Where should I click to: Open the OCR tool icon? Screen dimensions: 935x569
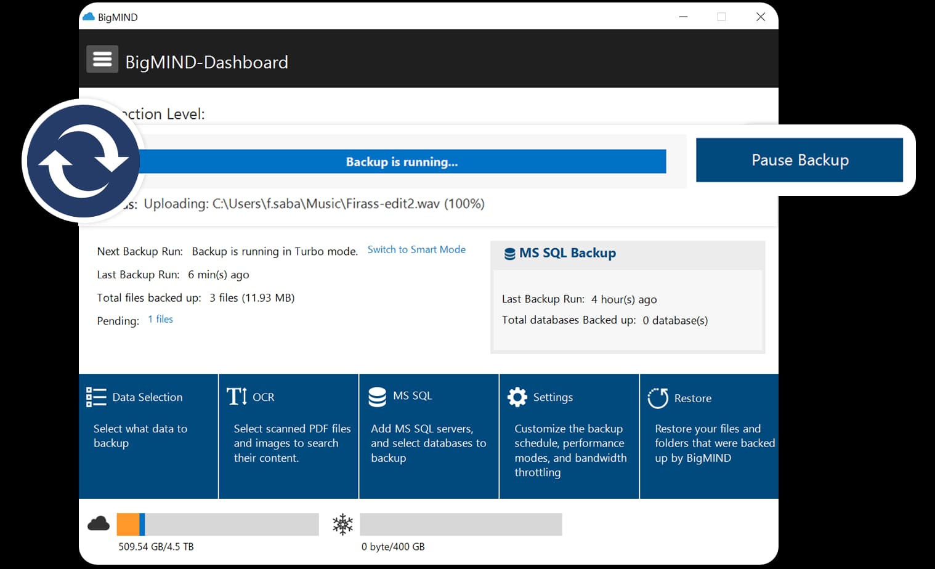point(236,397)
